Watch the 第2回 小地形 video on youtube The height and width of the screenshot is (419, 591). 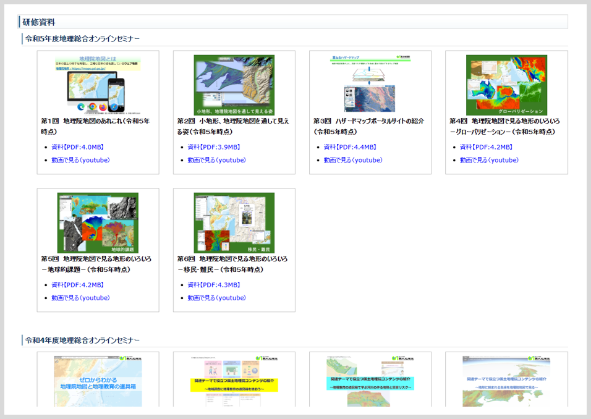(217, 160)
